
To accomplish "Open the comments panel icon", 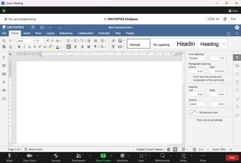I will [x=4, y=66].
